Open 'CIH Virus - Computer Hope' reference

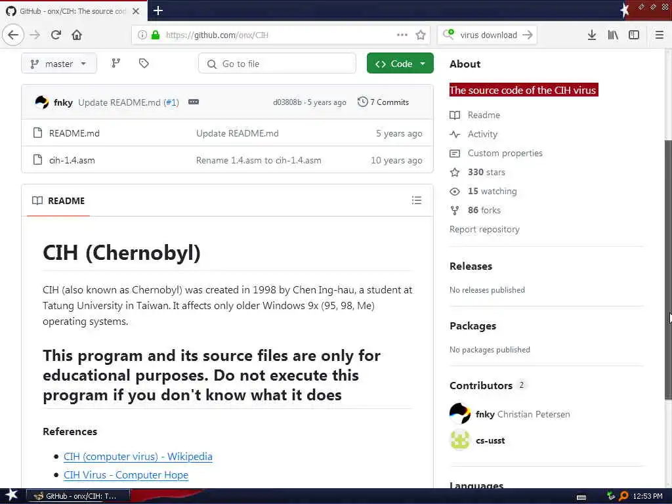(126, 475)
